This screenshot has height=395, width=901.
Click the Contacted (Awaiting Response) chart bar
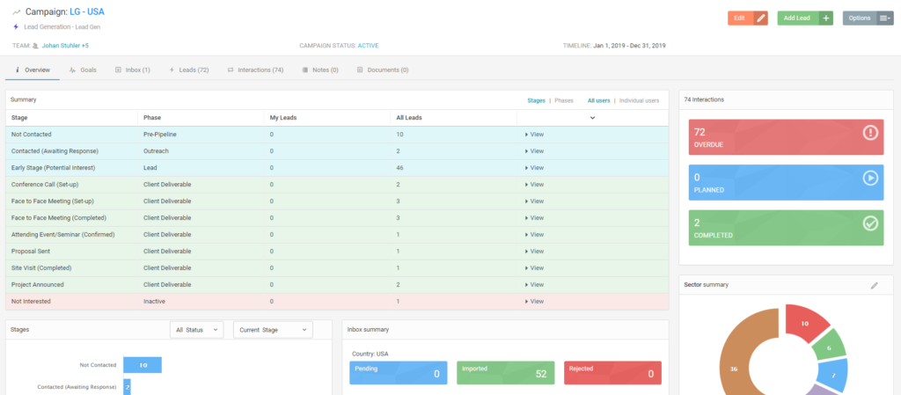click(x=127, y=386)
